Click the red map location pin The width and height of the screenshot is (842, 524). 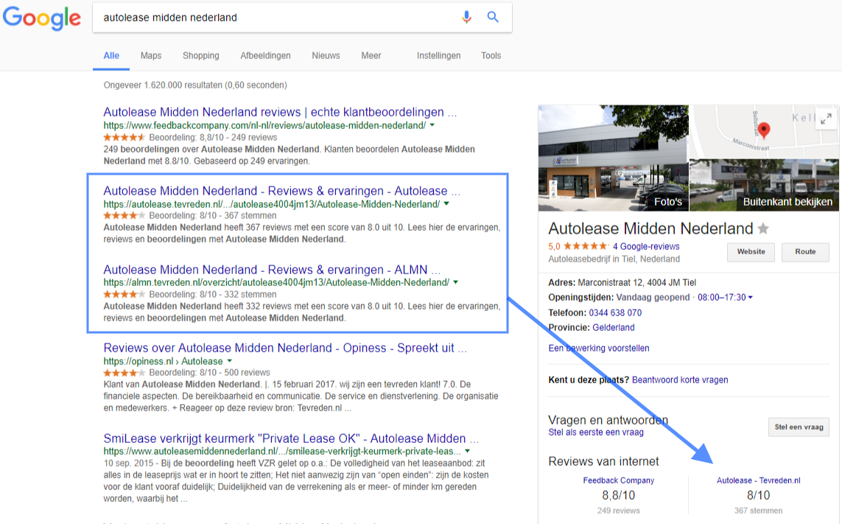click(764, 130)
